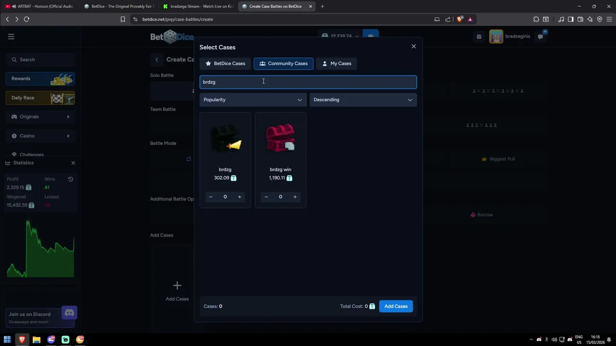
Task: Open the Brave VPN shield icon
Action: point(600,19)
